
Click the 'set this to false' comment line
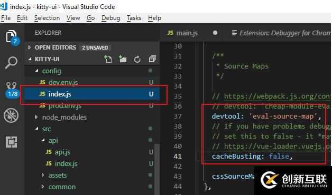271,136
